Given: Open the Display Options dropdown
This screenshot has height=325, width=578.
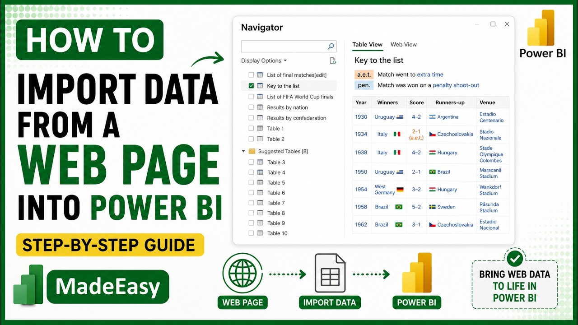Looking at the screenshot, I should 264,60.
